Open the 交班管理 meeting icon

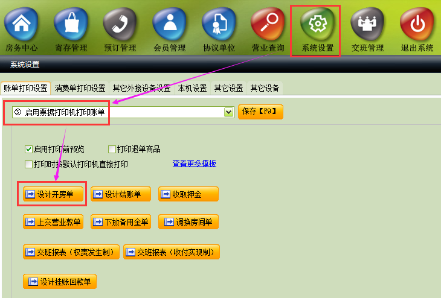click(x=367, y=24)
